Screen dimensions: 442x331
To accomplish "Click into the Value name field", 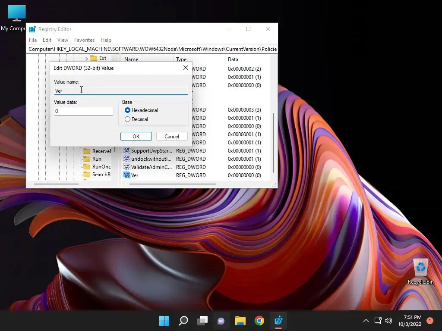I will point(121,91).
